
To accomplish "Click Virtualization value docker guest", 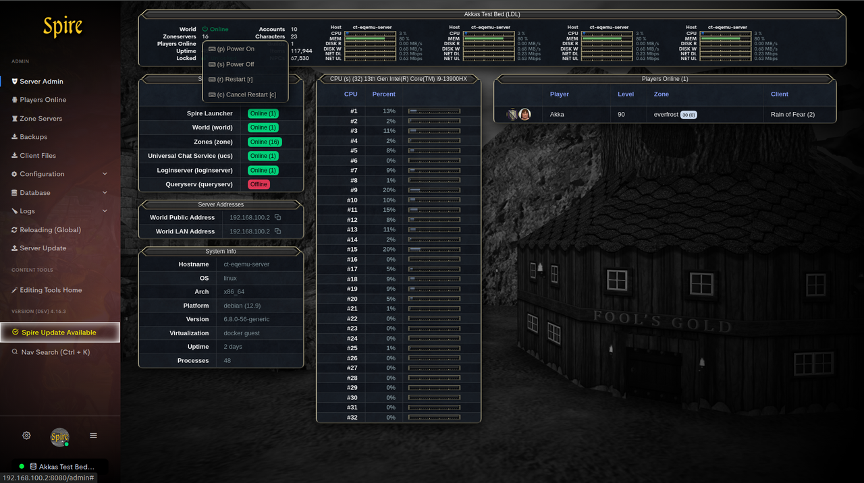I will 242,333.
